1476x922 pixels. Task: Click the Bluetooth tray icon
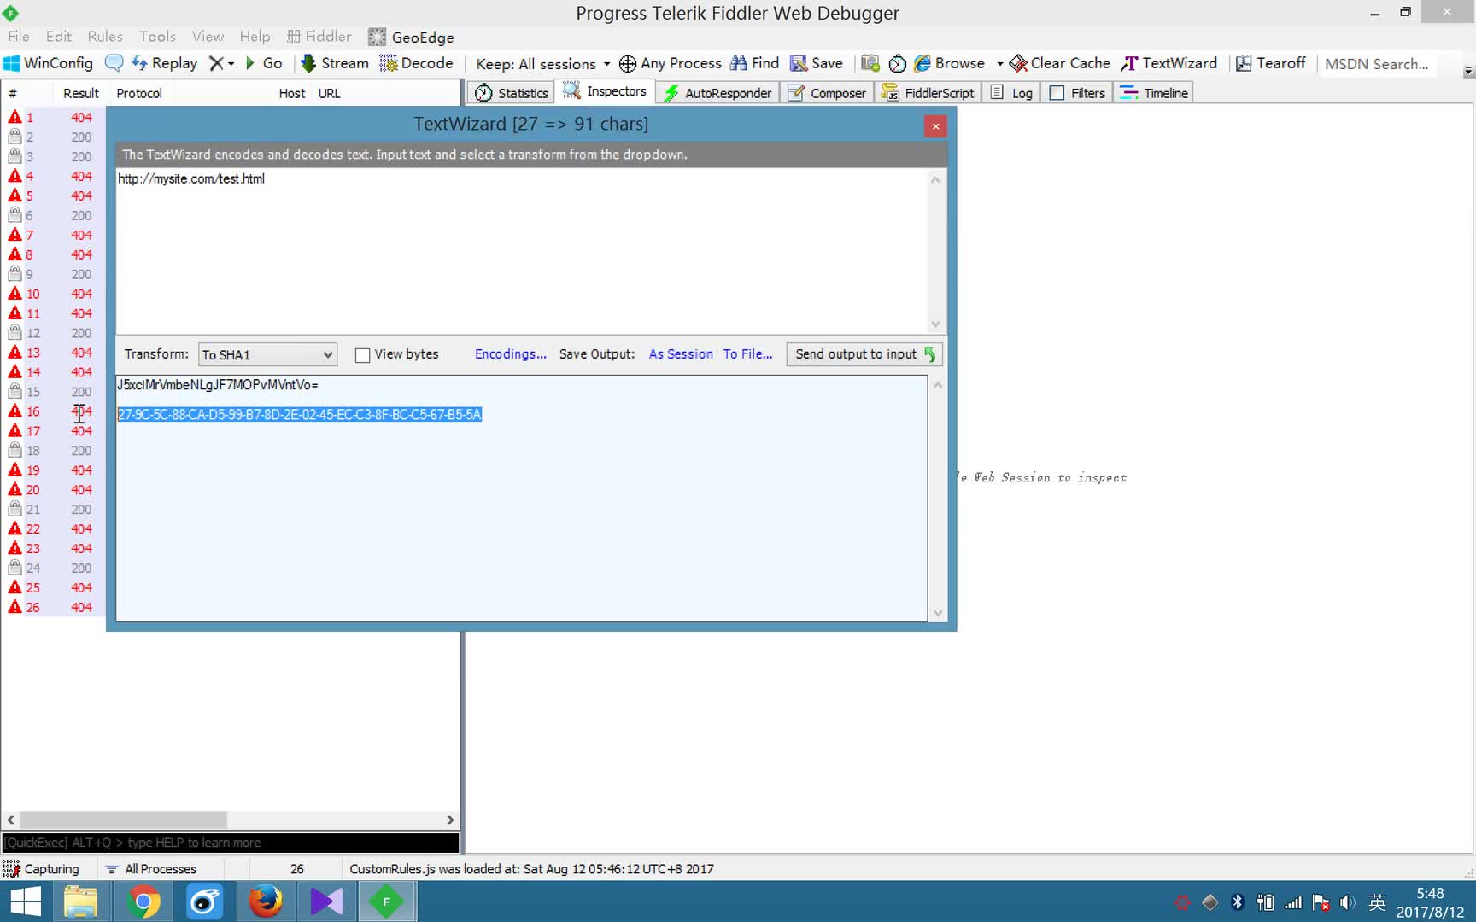point(1238,902)
